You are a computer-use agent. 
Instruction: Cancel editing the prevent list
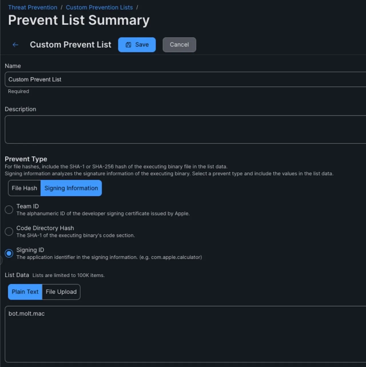pyautogui.click(x=179, y=45)
